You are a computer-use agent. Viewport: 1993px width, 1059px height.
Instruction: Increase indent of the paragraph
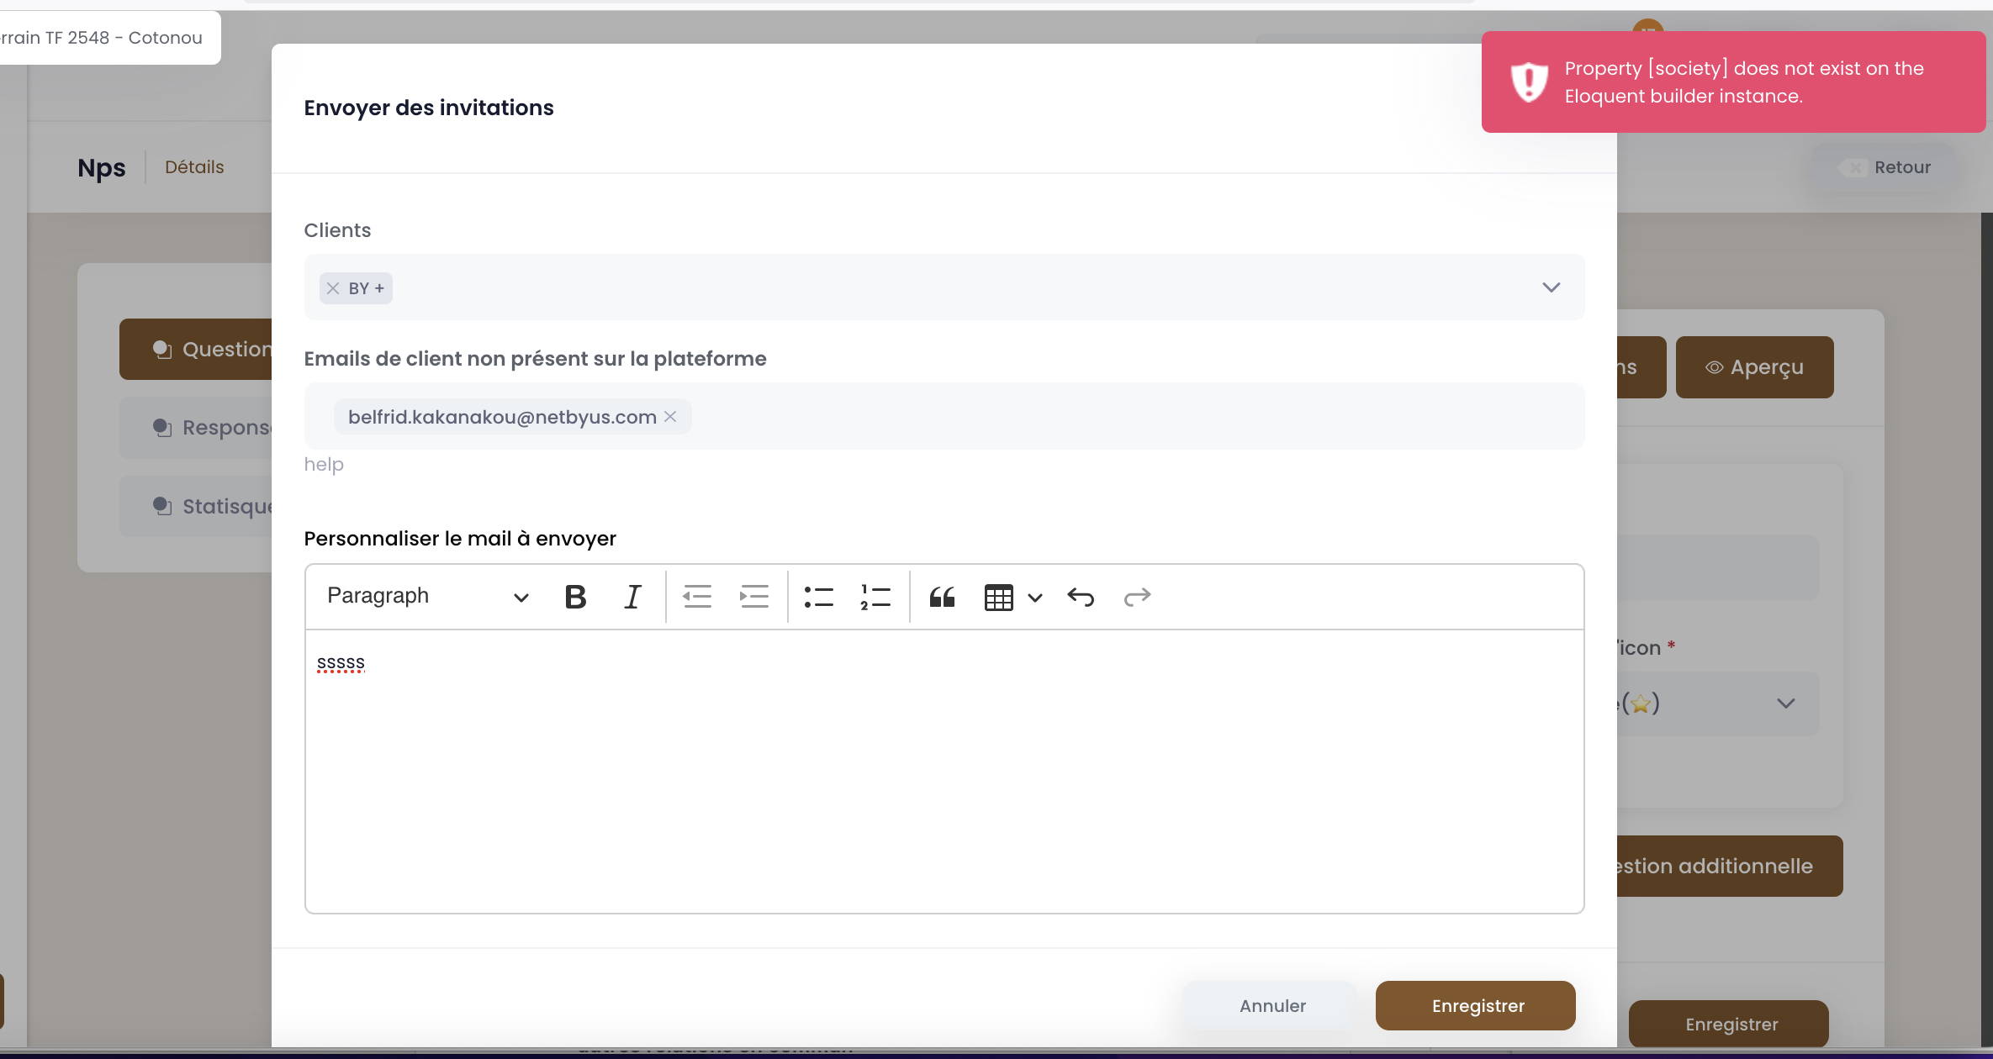pos(754,597)
